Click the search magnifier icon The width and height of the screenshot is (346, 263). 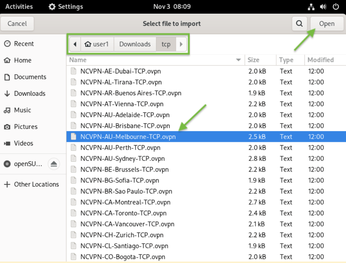click(299, 23)
